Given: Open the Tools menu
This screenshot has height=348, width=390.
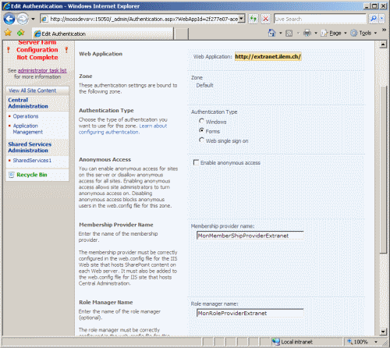Looking at the screenshot, I should tap(363, 33).
